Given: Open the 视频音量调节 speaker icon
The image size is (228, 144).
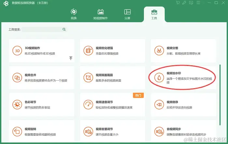Looking at the screenshot, I should [88, 132].
